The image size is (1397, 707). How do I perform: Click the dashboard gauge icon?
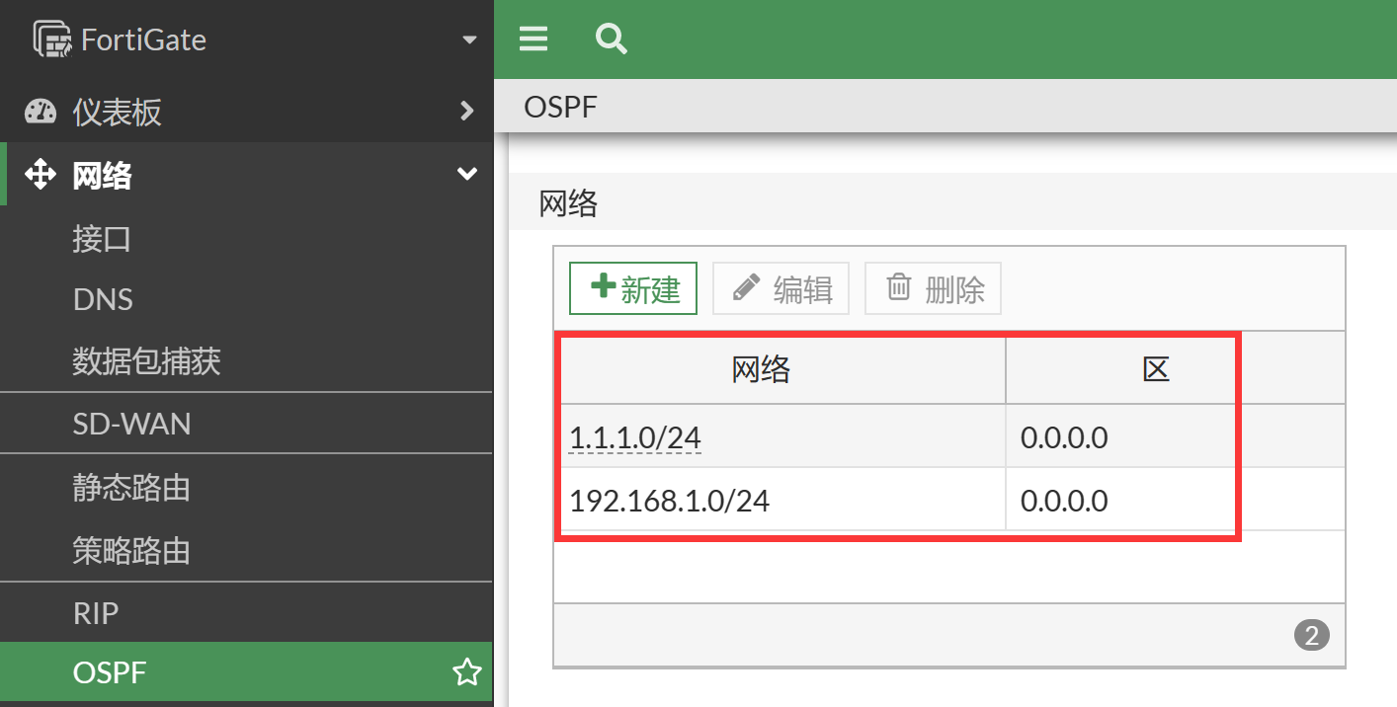tap(41, 112)
